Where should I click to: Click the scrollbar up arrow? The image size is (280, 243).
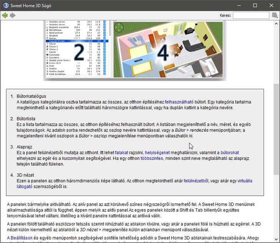coord(276,23)
